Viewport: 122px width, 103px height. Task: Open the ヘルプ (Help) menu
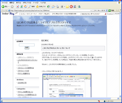tap(43, 3)
